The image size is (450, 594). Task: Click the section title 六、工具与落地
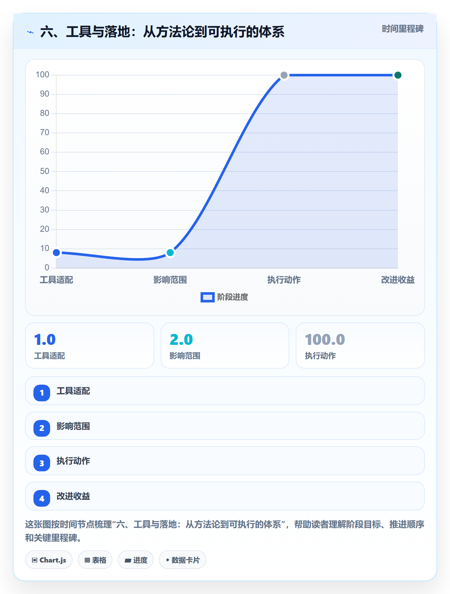pos(162,32)
